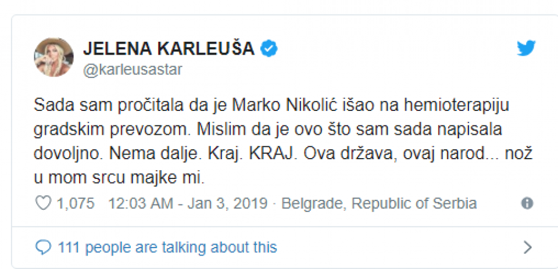Click the speech bubble reply icon
The image size is (558, 269).
coord(43,248)
